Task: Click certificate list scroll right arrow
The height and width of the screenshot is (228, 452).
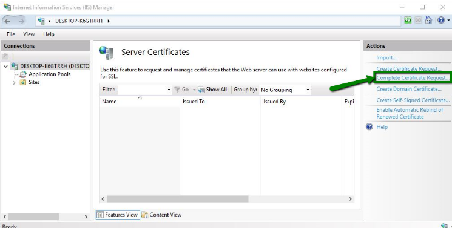Action: (350, 199)
